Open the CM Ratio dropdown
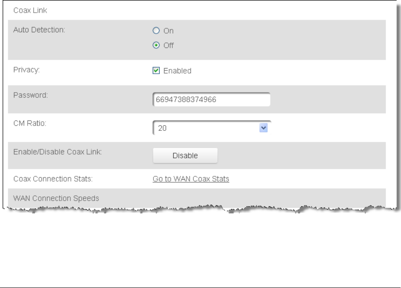This screenshot has width=401, height=288. [212, 128]
